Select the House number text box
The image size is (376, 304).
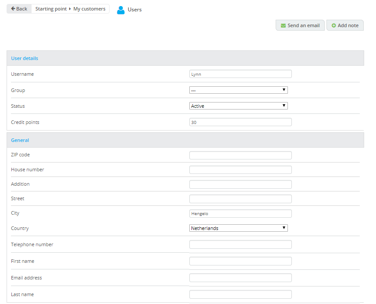click(x=240, y=170)
